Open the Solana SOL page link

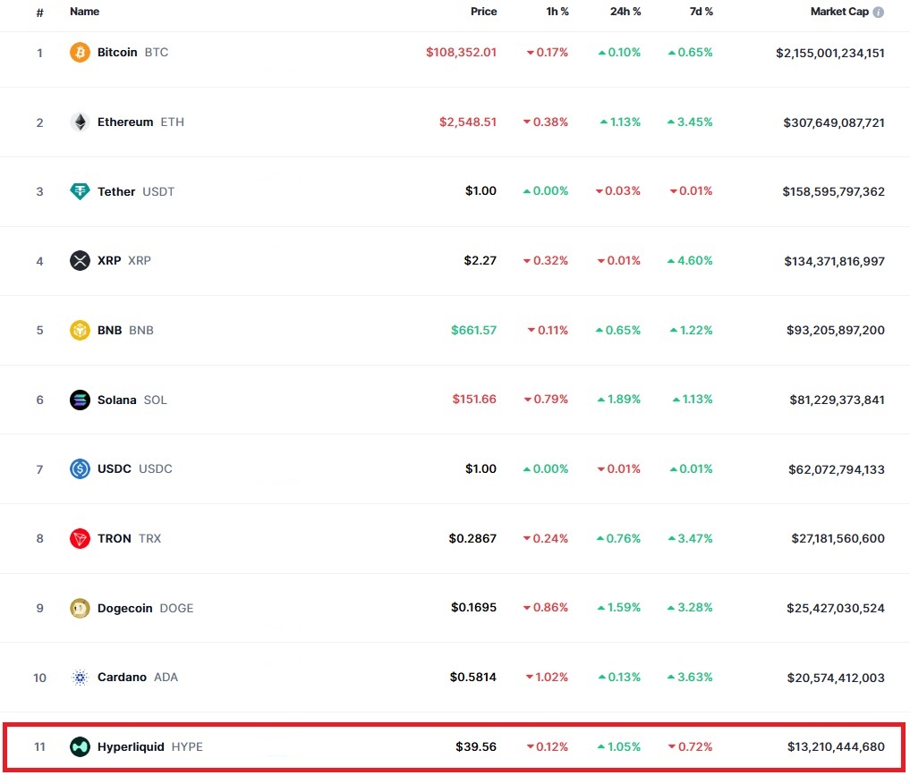point(132,400)
